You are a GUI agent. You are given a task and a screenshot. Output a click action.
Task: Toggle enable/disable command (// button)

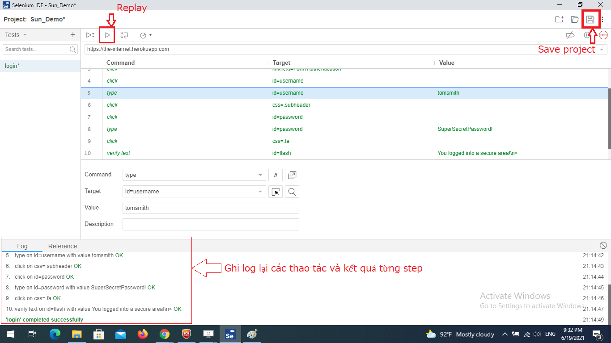point(276,175)
